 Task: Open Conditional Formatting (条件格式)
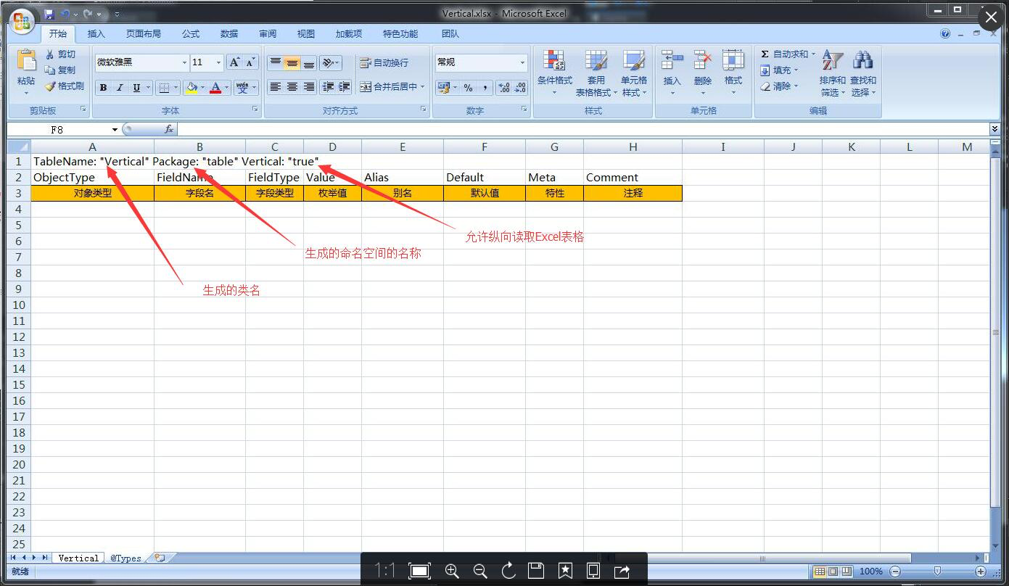pyautogui.click(x=554, y=73)
